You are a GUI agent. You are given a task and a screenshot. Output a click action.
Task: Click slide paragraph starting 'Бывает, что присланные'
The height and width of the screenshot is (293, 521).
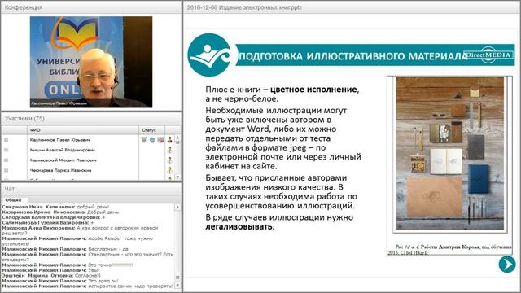click(x=281, y=191)
